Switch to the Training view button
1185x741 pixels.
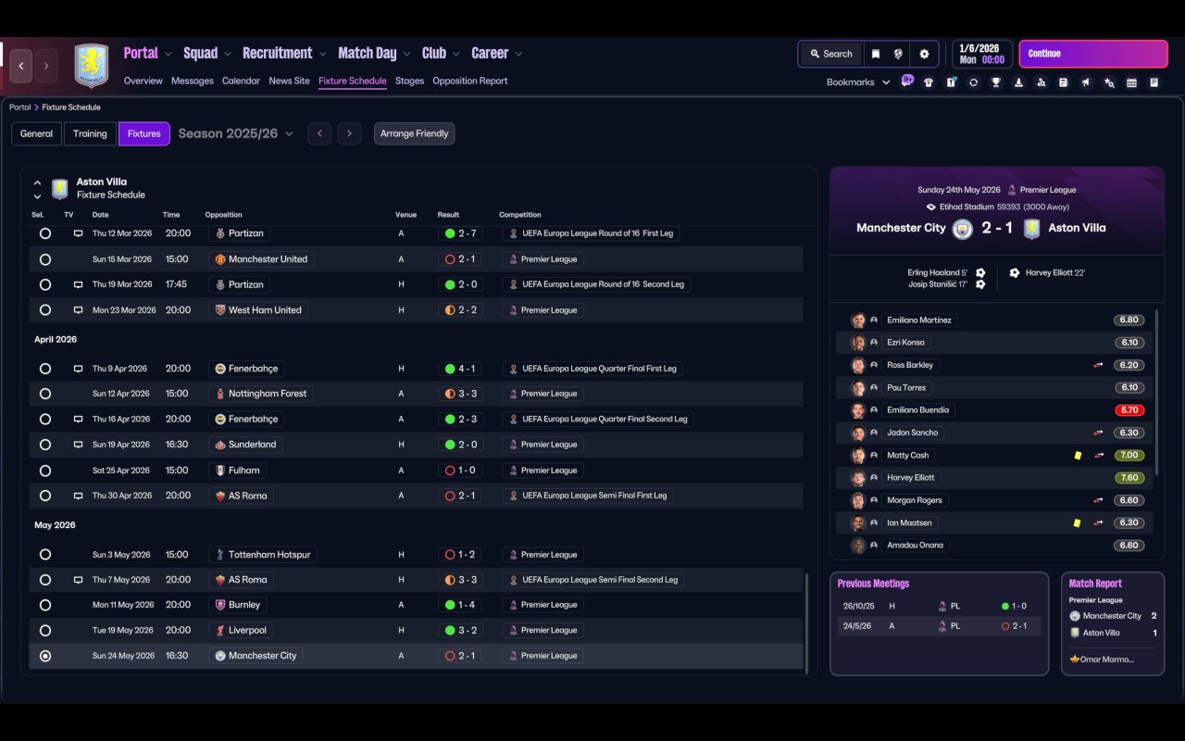click(90, 133)
